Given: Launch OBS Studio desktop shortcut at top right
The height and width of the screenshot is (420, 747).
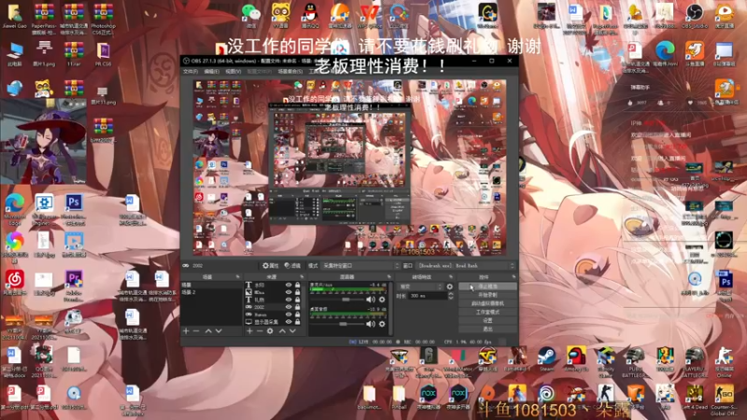Looking at the screenshot, I should point(695,15).
